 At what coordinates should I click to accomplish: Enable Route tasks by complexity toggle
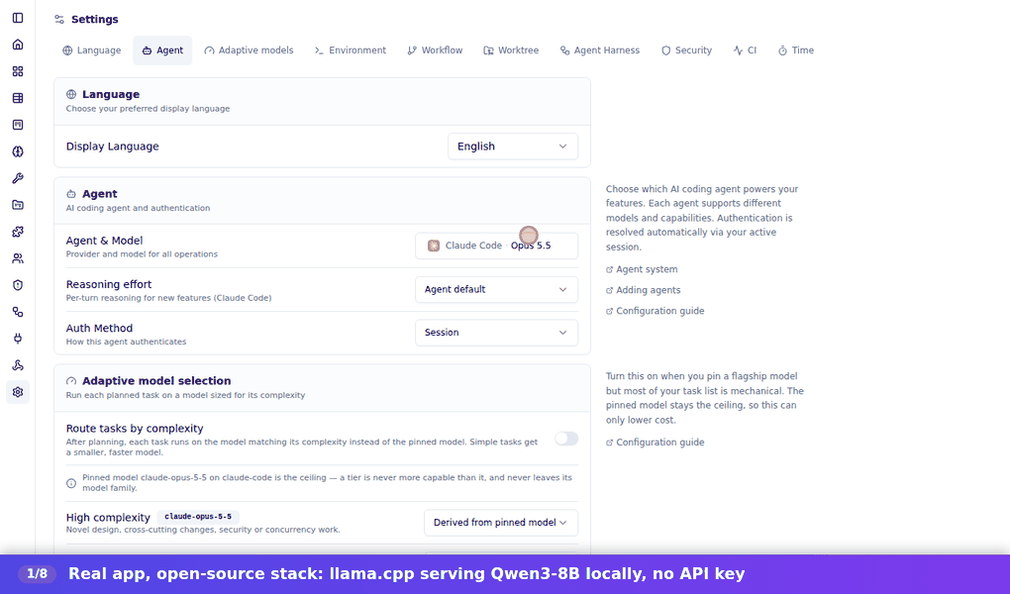(566, 439)
